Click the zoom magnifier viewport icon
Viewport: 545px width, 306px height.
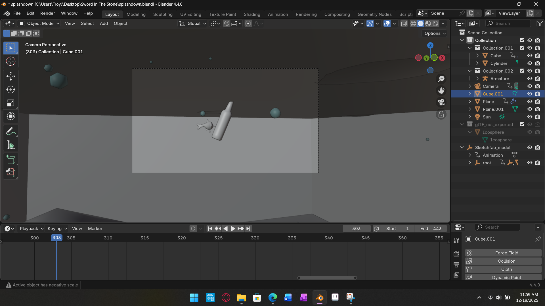point(441,79)
